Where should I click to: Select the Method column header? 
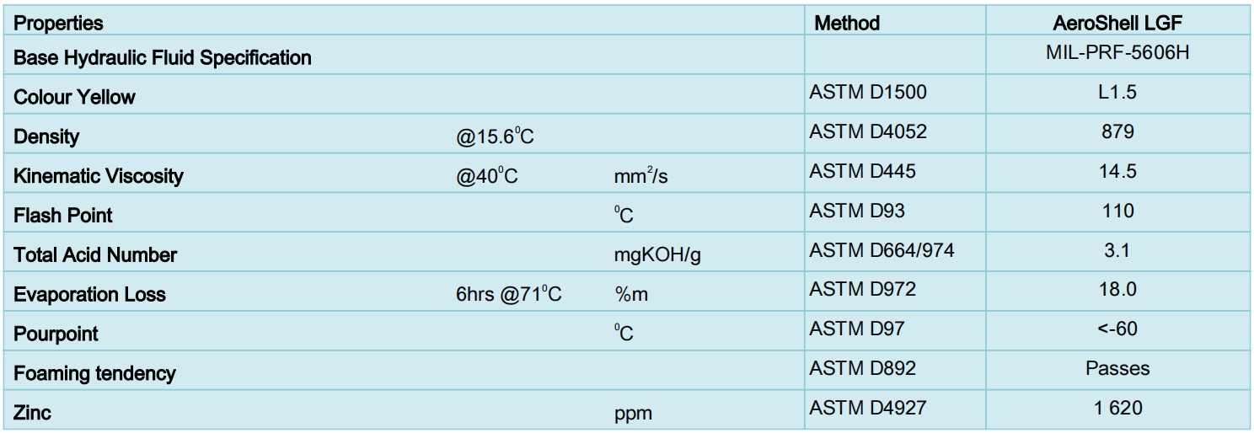(x=847, y=23)
